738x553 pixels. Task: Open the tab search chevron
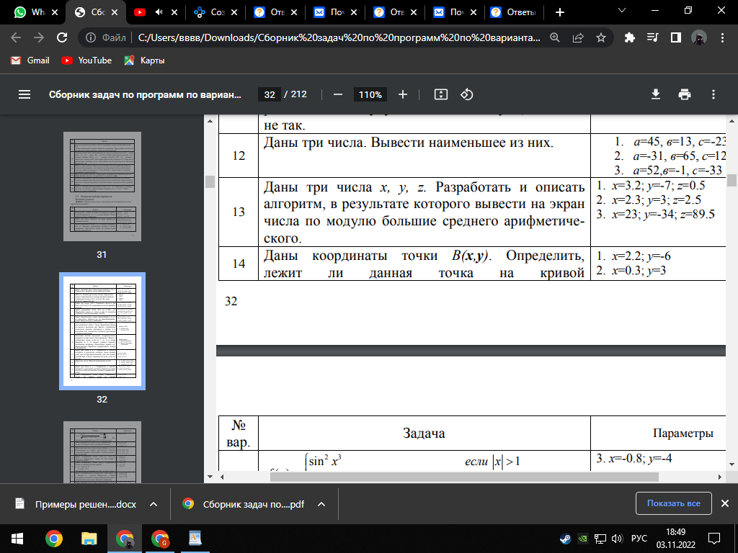coord(622,10)
